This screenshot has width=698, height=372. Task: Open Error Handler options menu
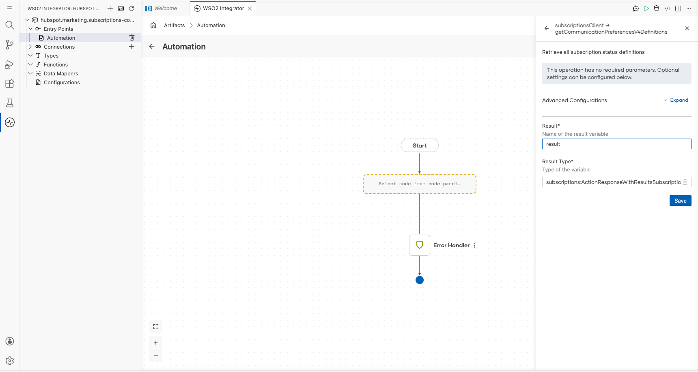tap(474, 245)
